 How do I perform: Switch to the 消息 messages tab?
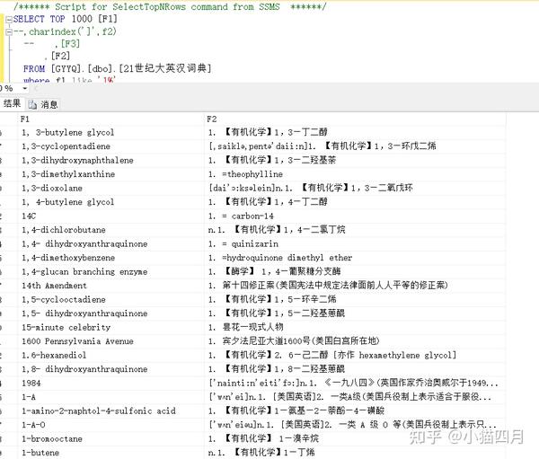point(43,104)
